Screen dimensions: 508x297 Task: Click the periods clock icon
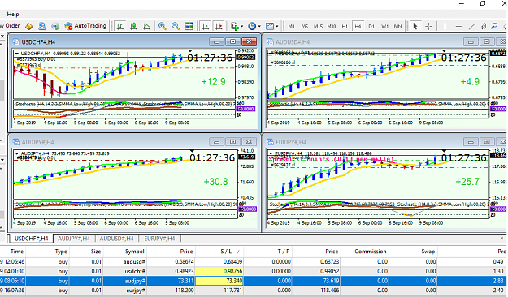click(x=252, y=26)
